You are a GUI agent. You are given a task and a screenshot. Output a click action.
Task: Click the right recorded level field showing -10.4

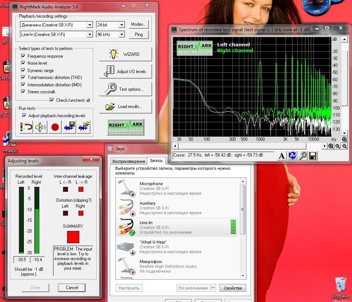click(37, 259)
